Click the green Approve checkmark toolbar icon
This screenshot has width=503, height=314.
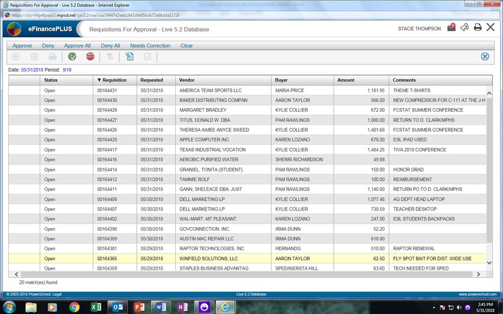tap(72, 57)
